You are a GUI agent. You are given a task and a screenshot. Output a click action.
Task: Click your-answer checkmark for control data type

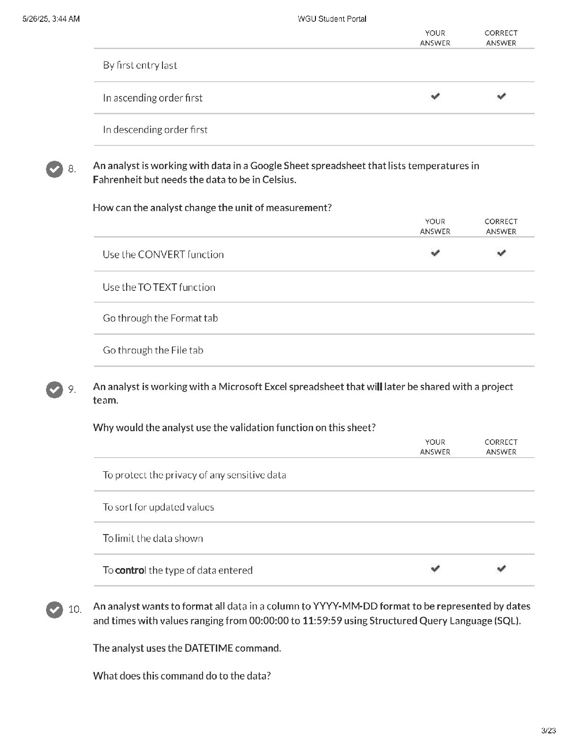click(435, 569)
